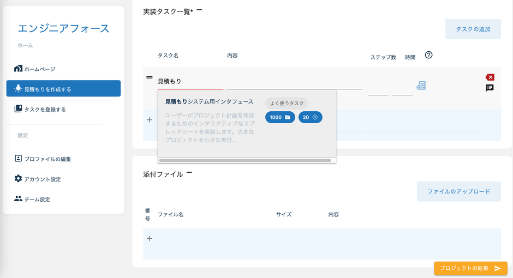Go to タスクを登録する in sidebar
This screenshot has height=278, width=513.
[45, 109]
